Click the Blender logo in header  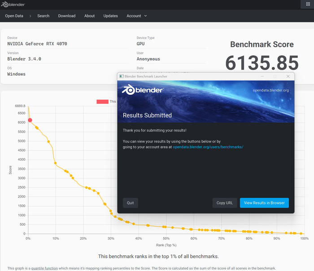13,4
